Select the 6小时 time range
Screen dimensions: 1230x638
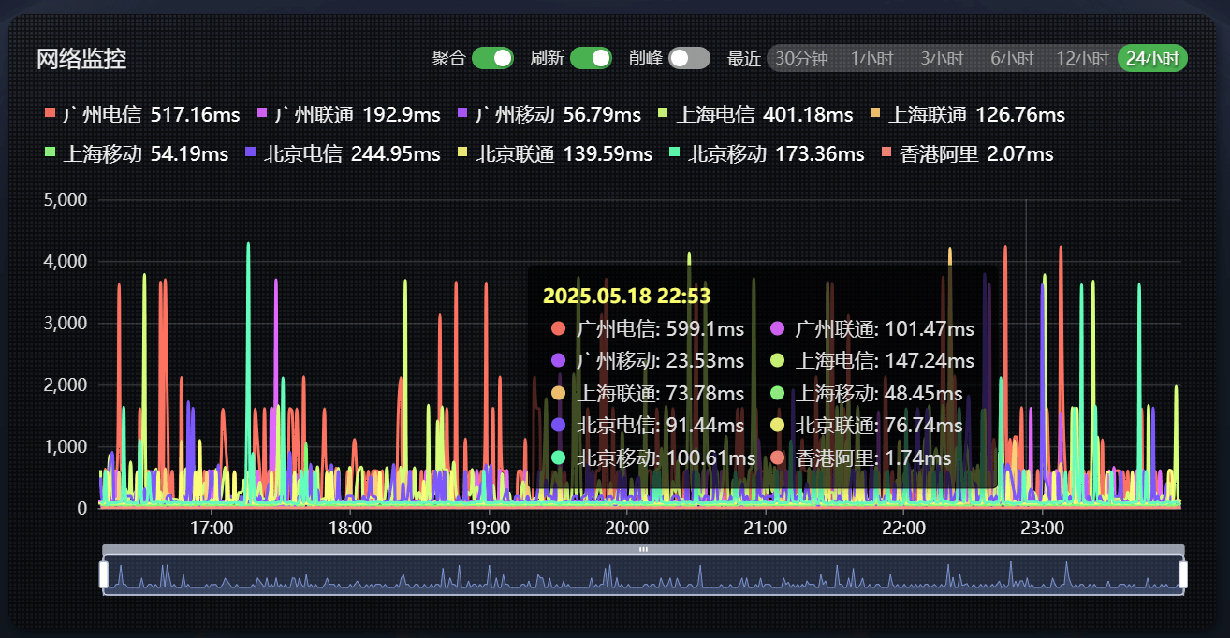[x=1012, y=58]
